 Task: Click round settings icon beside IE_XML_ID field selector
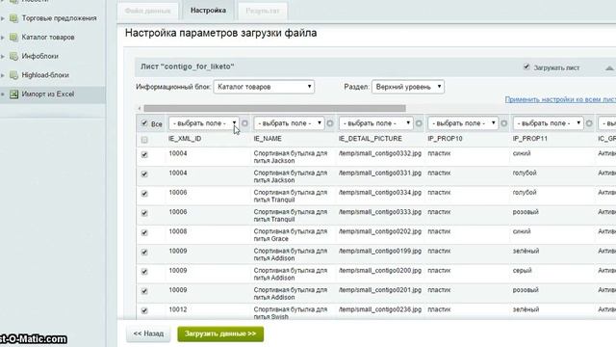click(x=244, y=123)
